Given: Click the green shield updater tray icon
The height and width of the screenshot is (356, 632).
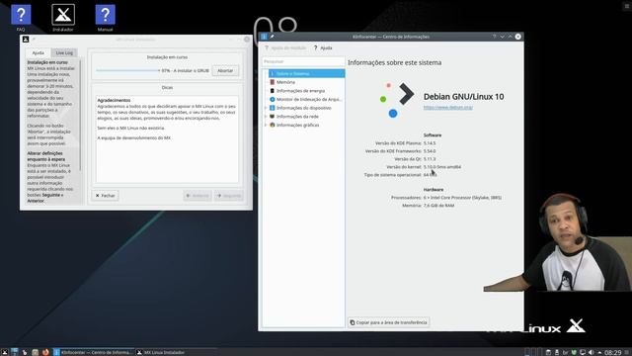Looking at the screenshot, I should [x=574, y=352].
